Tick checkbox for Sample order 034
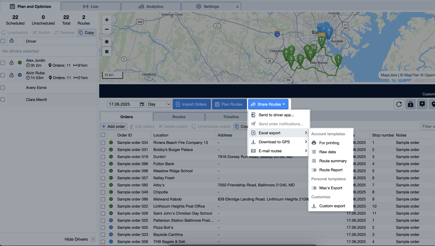 [x=103, y=143]
